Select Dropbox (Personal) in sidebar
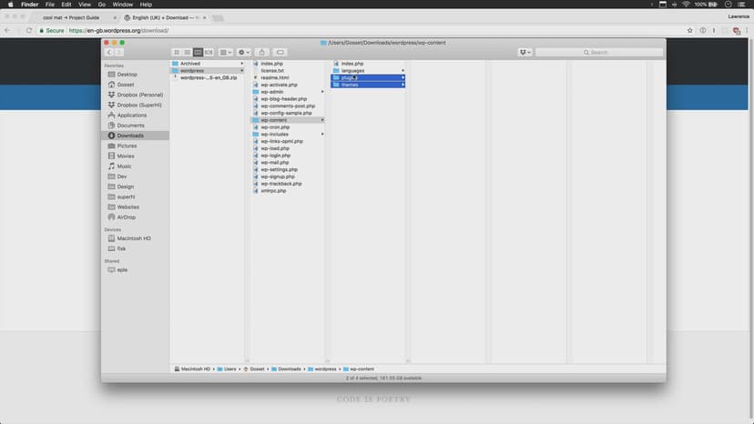Image resolution: width=754 pixels, height=424 pixels. point(139,95)
